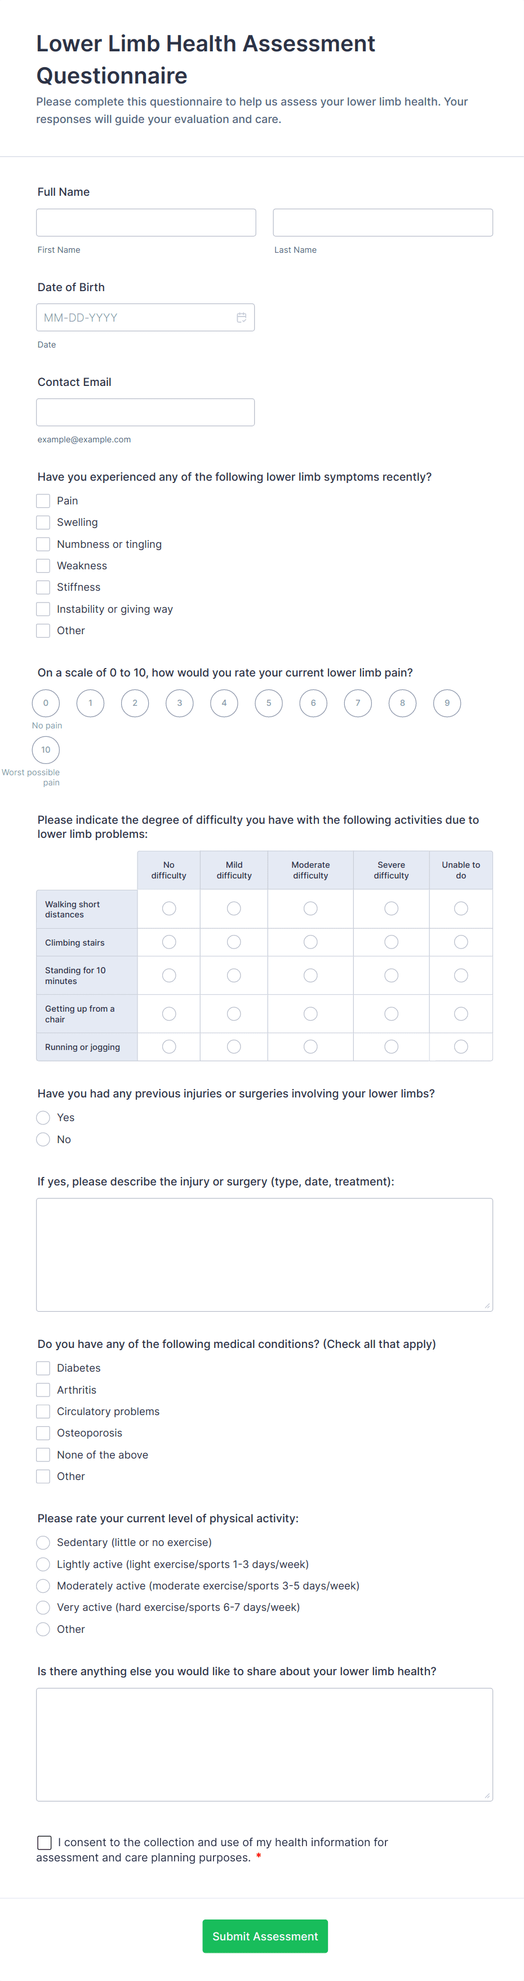Click into the Contact Email field
The height and width of the screenshot is (1981, 524).
[x=145, y=412]
